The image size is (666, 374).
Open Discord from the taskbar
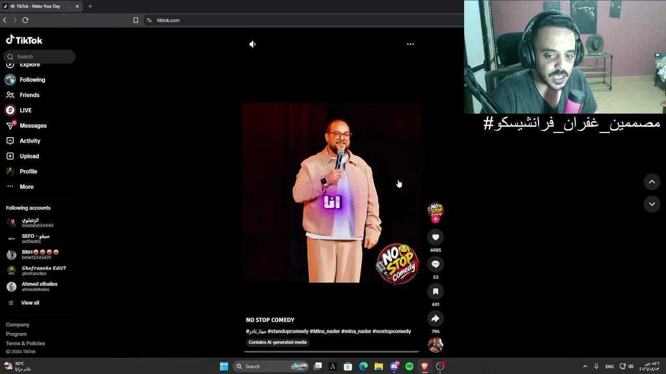(x=394, y=366)
